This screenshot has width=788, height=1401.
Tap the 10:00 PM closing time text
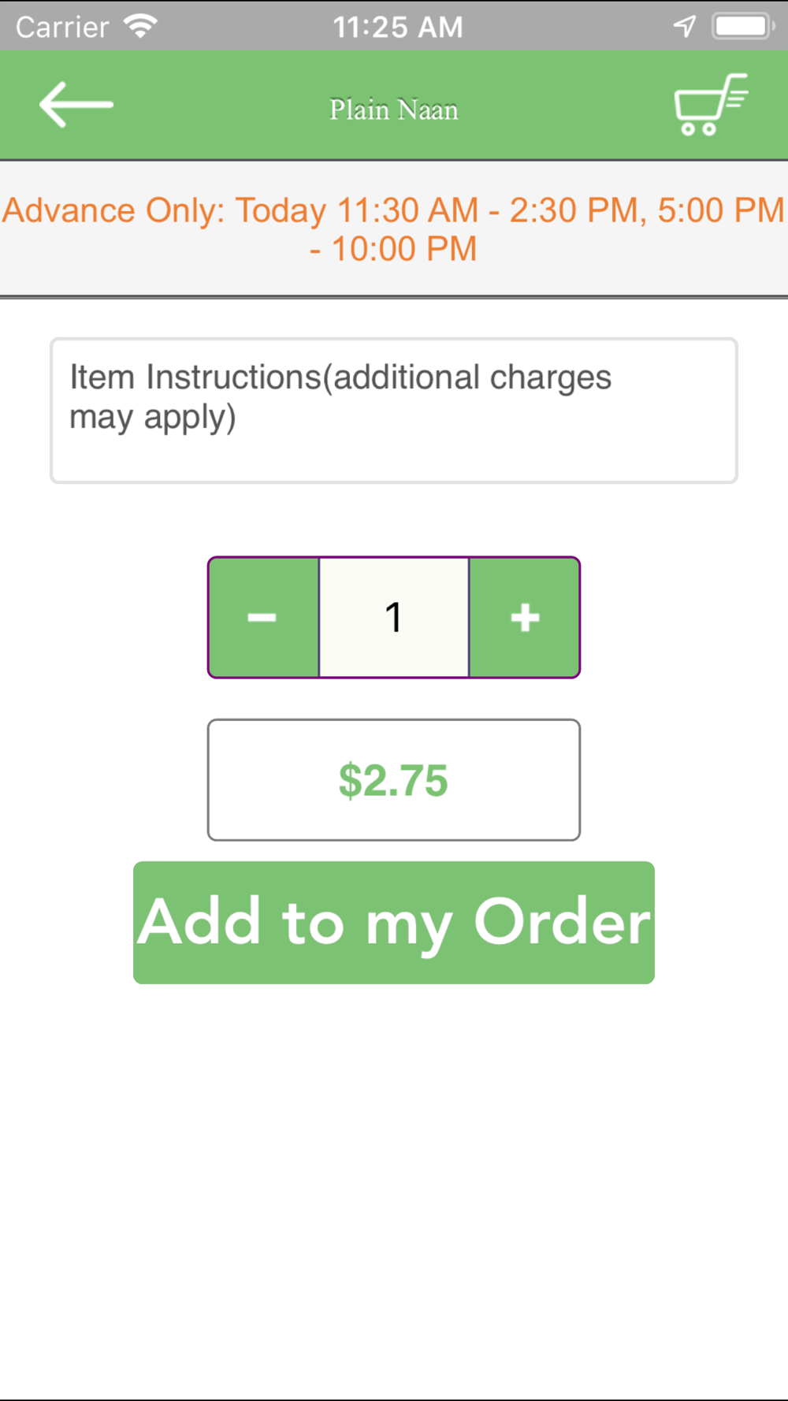click(403, 250)
